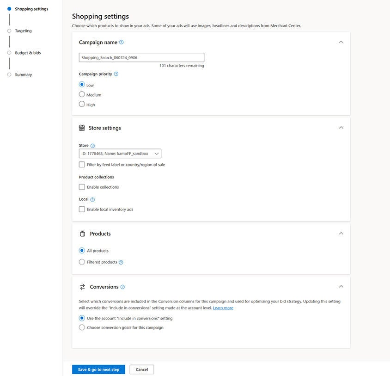
Task: Select Filtered products radio button
Action: (x=82, y=262)
